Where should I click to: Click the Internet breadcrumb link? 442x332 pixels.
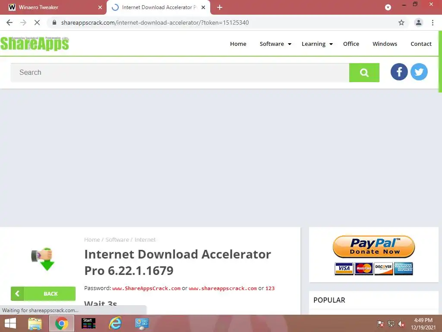145,239
